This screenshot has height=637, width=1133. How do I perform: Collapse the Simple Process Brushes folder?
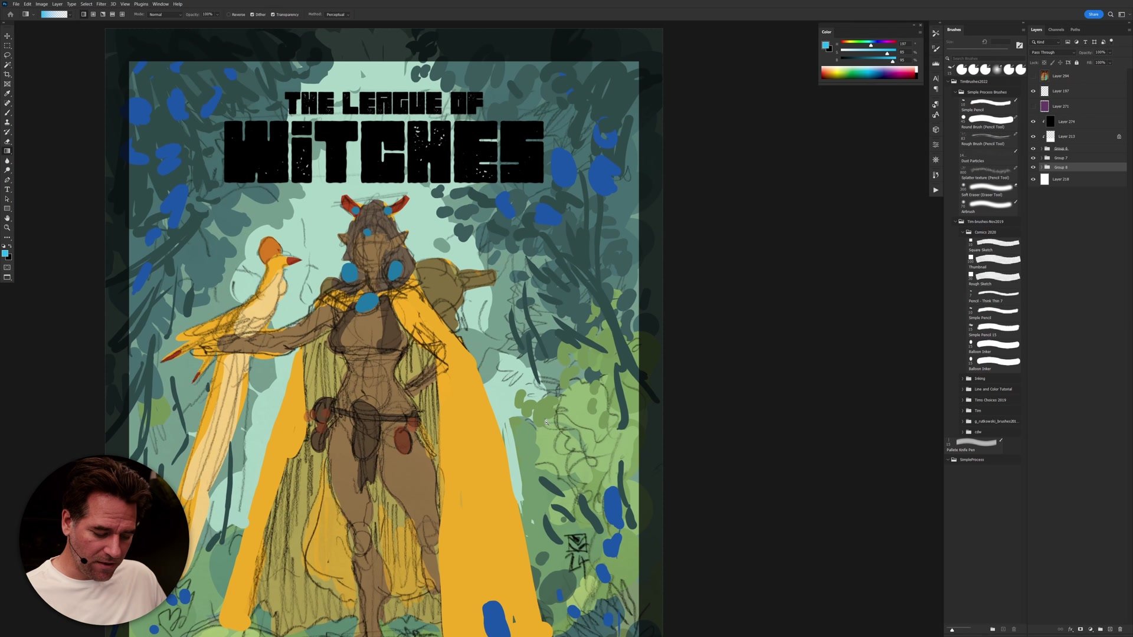tap(955, 92)
